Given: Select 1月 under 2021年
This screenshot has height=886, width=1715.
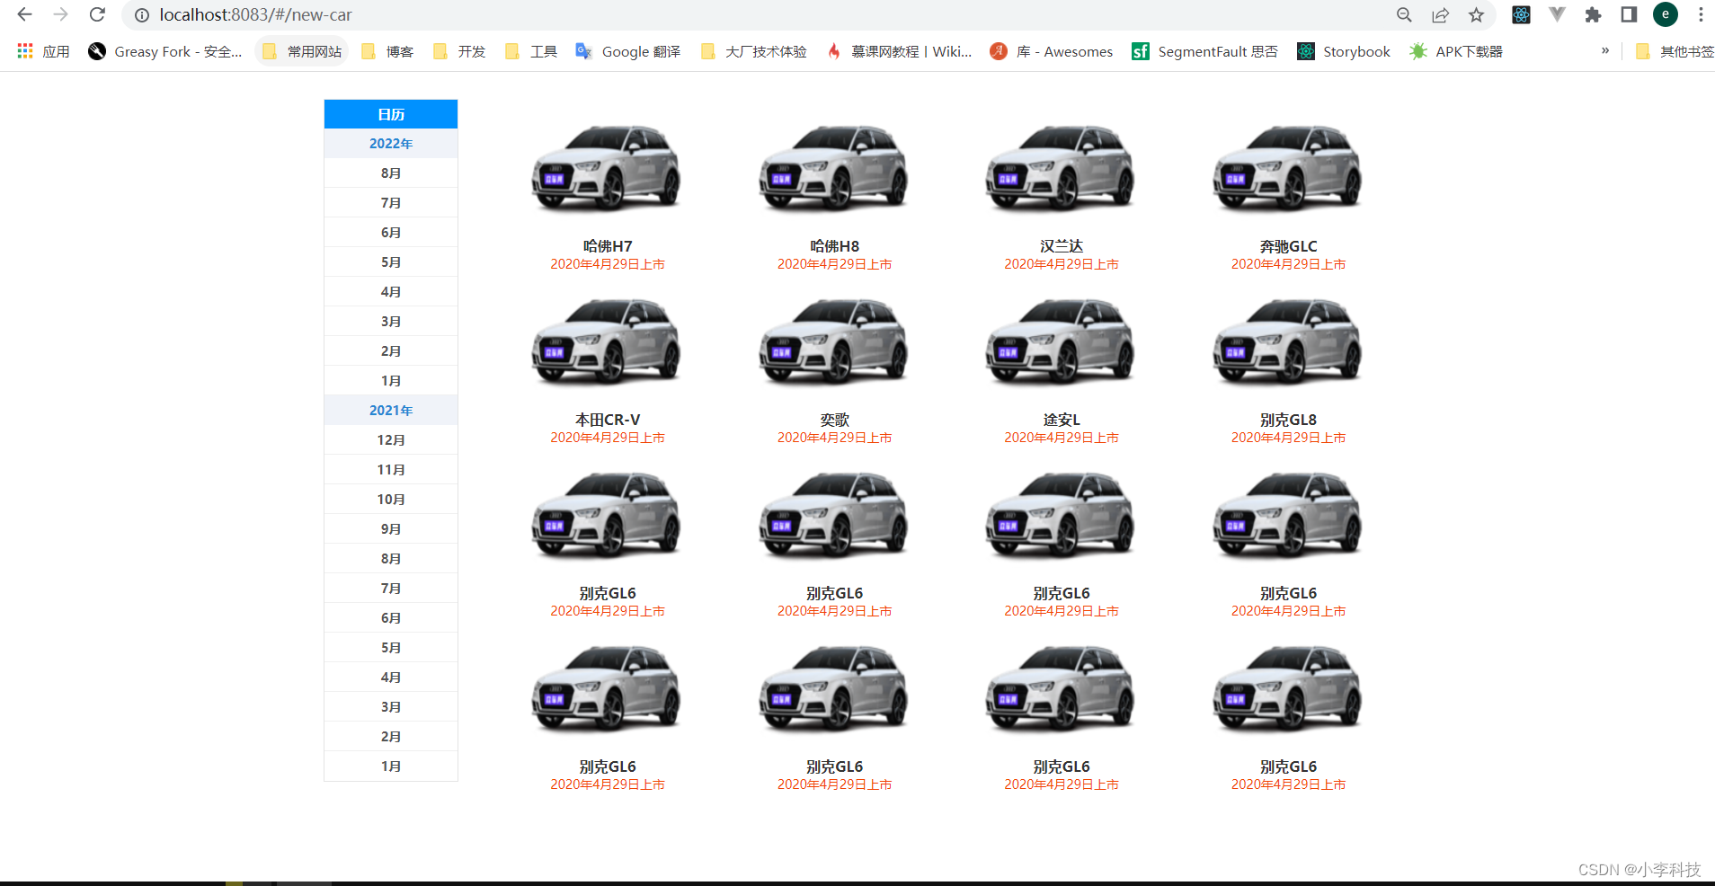Looking at the screenshot, I should click(391, 766).
